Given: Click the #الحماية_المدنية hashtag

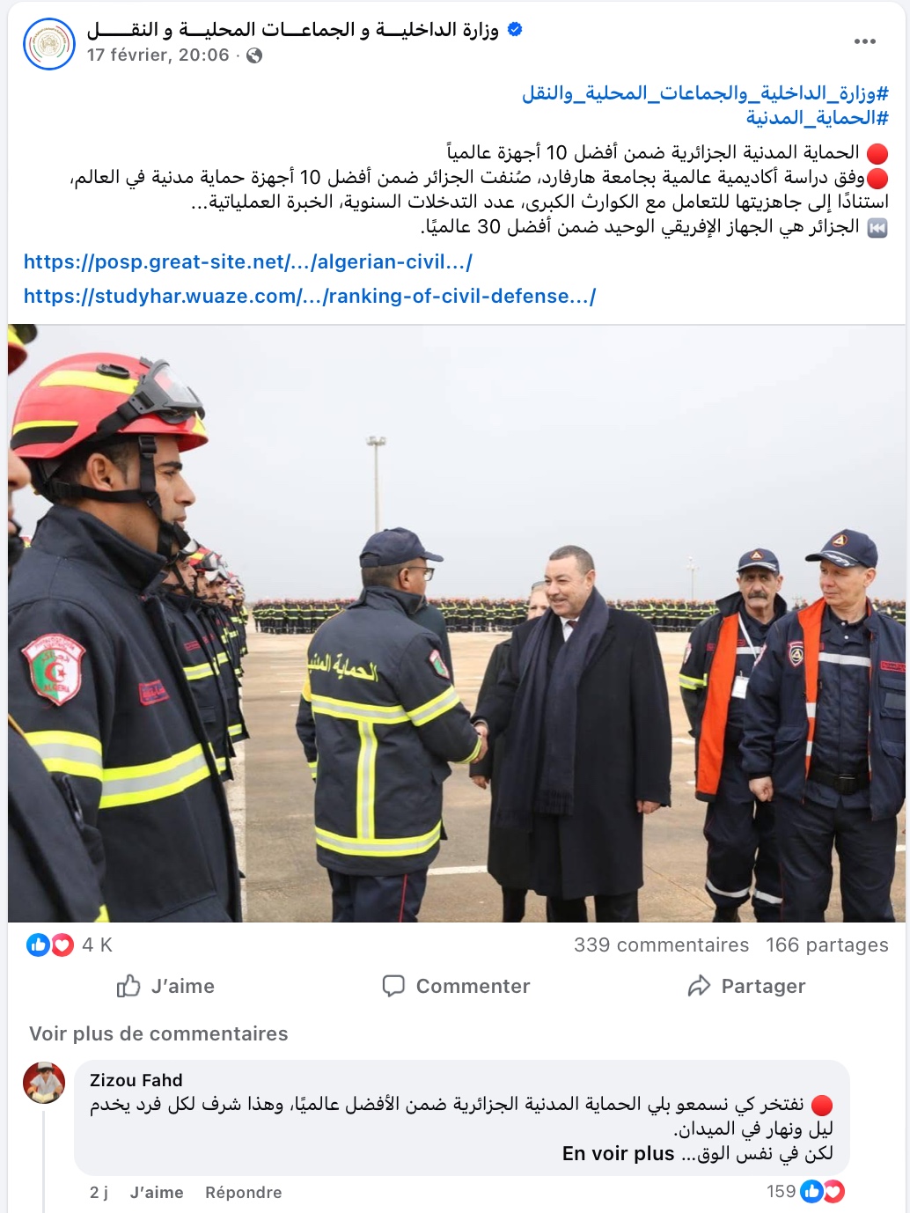Looking at the screenshot, I should pyautogui.click(x=818, y=118).
